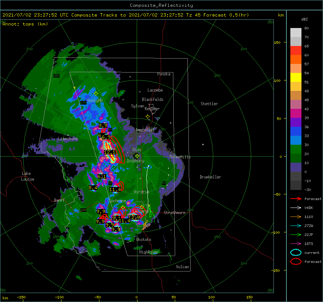
Task: Click the Composite_Reflectivity title text
Action: pos(161,5)
